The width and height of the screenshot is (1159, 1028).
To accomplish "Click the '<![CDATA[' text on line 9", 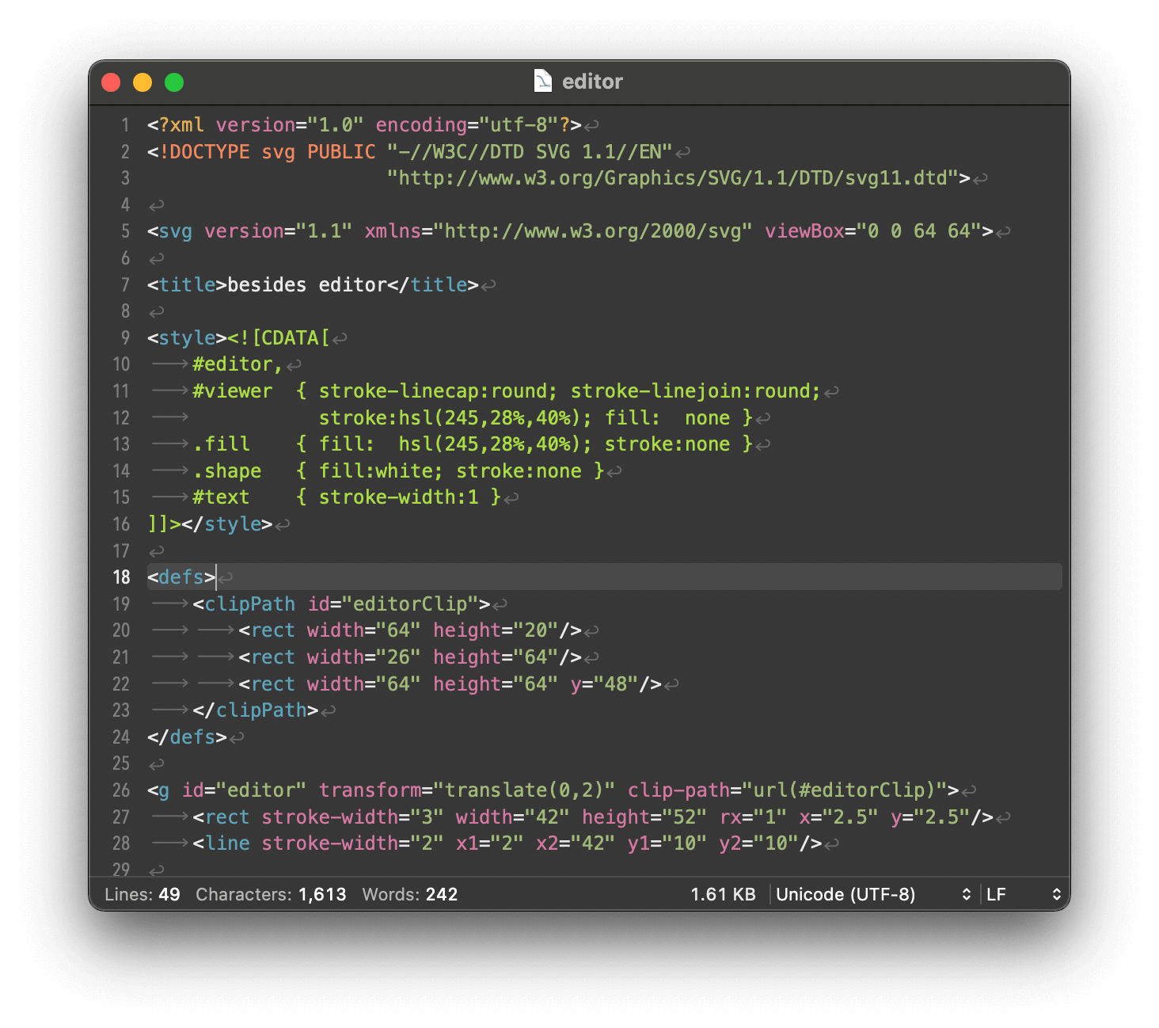I will pos(279,338).
